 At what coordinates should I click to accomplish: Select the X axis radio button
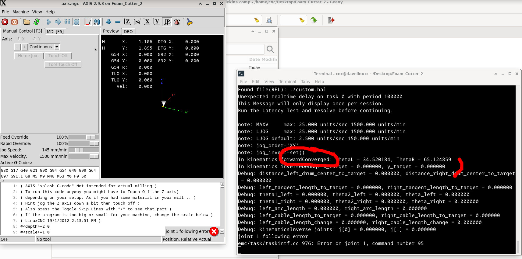tap(18, 39)
